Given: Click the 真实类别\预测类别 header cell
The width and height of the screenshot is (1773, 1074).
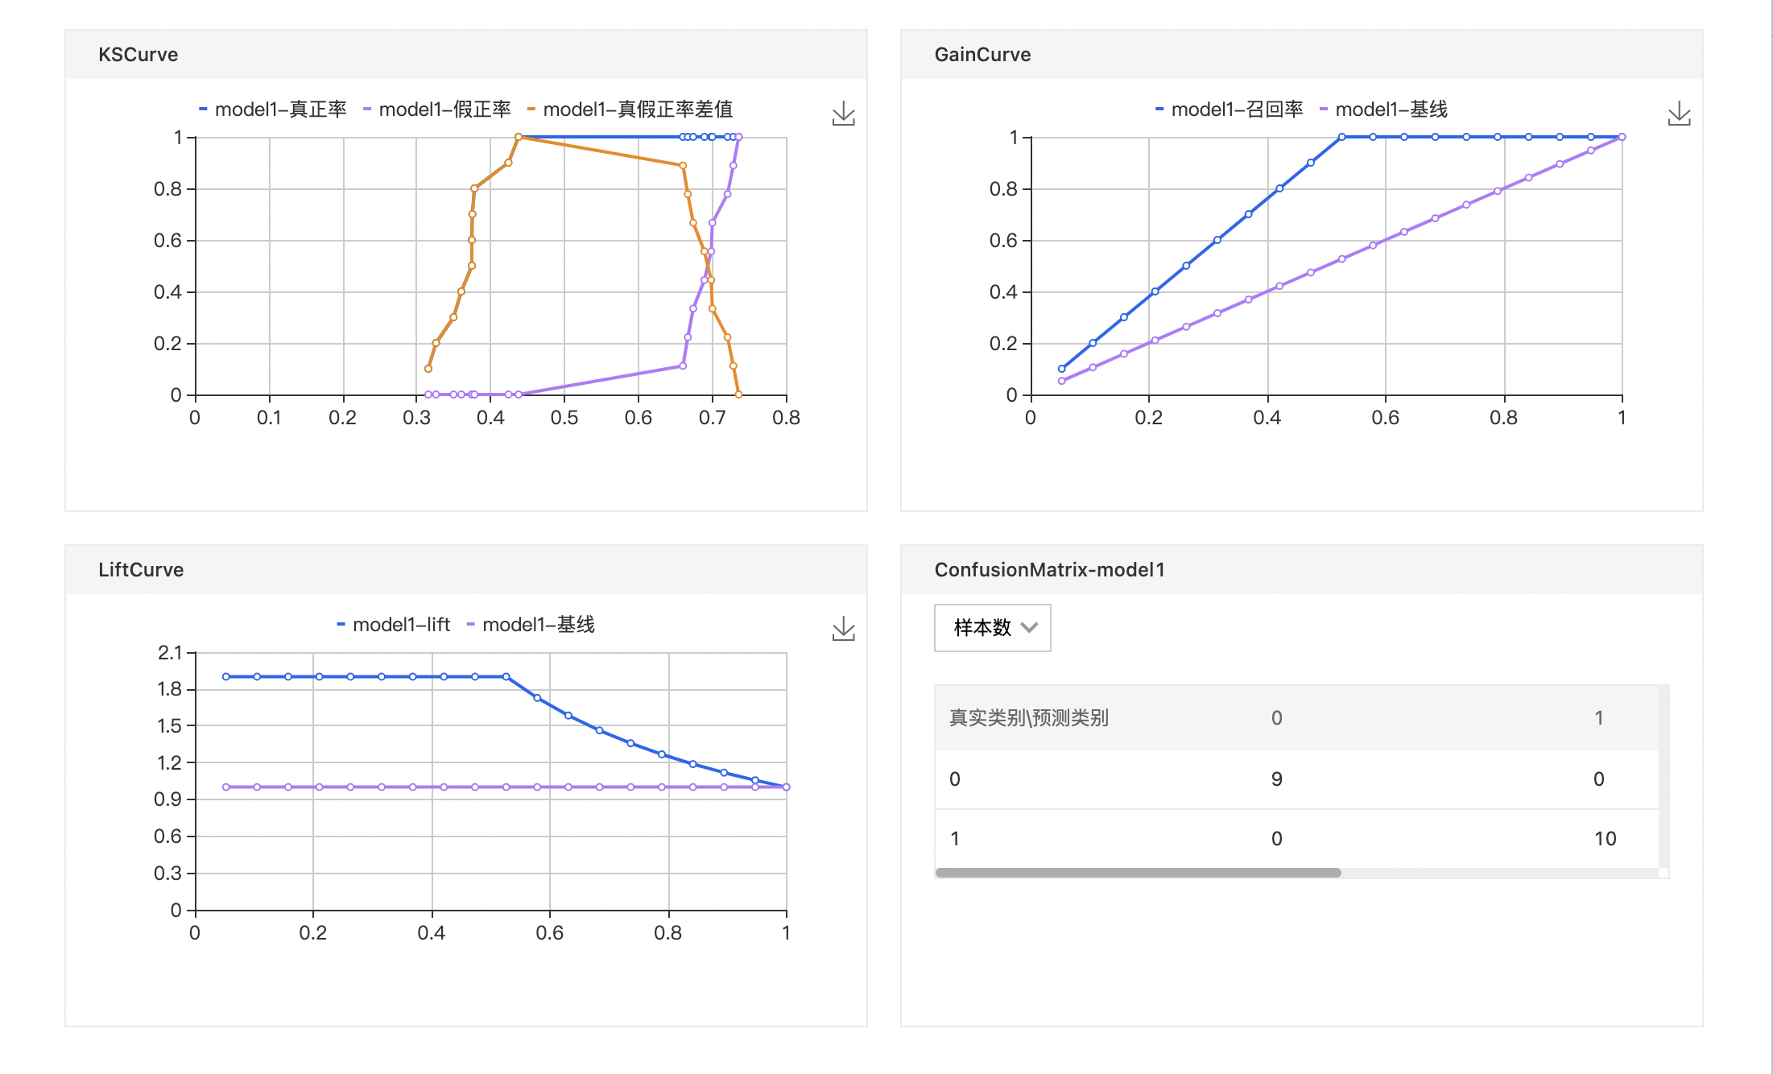Looking at the screenshot, I should [x=1029, y=718].
